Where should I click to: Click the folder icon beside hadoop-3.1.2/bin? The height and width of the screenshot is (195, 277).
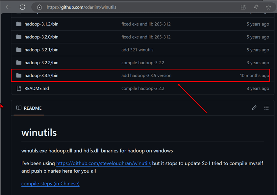tap(19, 24)
